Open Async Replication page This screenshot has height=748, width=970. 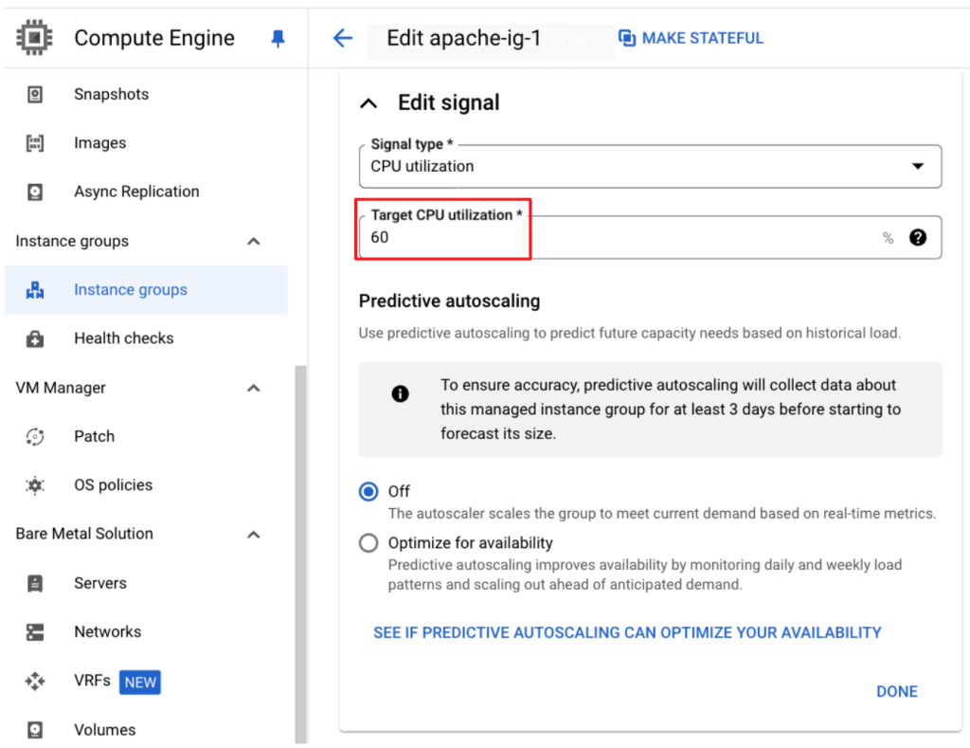coord(136,192)
